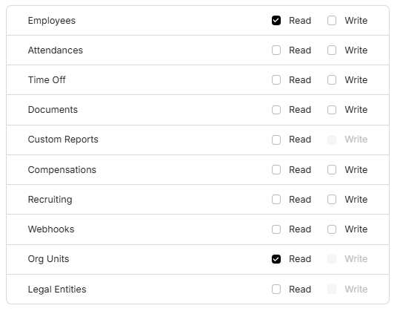Enable Write permission for Employees
400x317 pixels.
tap(332, 21)
